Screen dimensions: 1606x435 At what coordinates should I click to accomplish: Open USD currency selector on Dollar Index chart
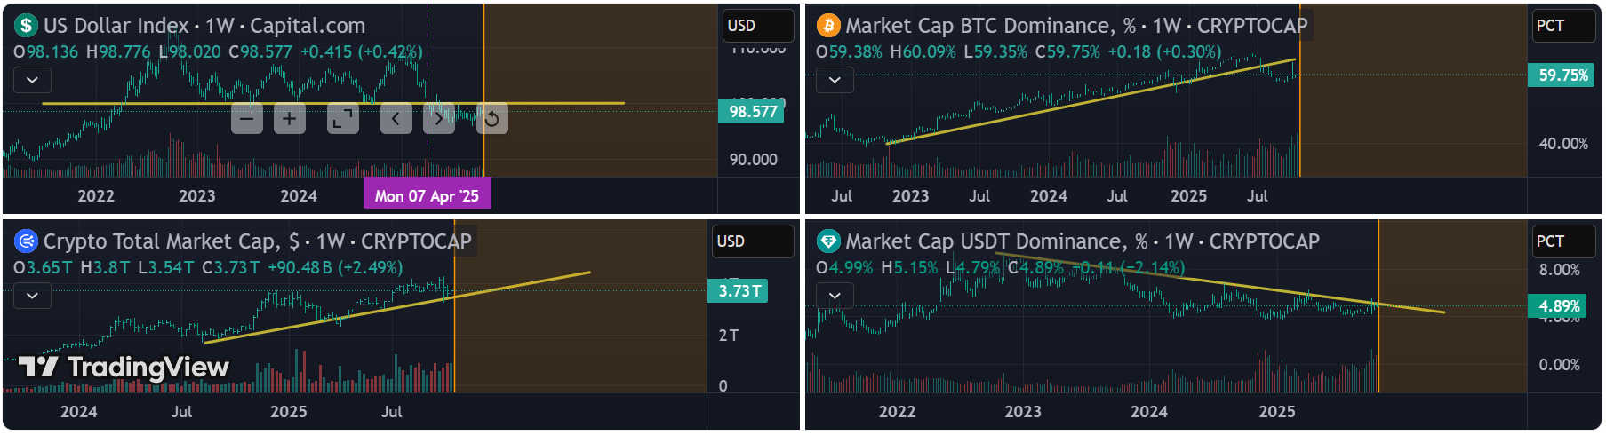pos(757,26)
